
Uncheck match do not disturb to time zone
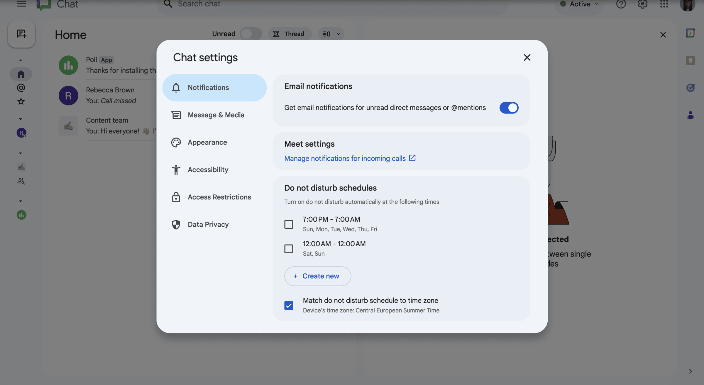click(x=289, y=305)
